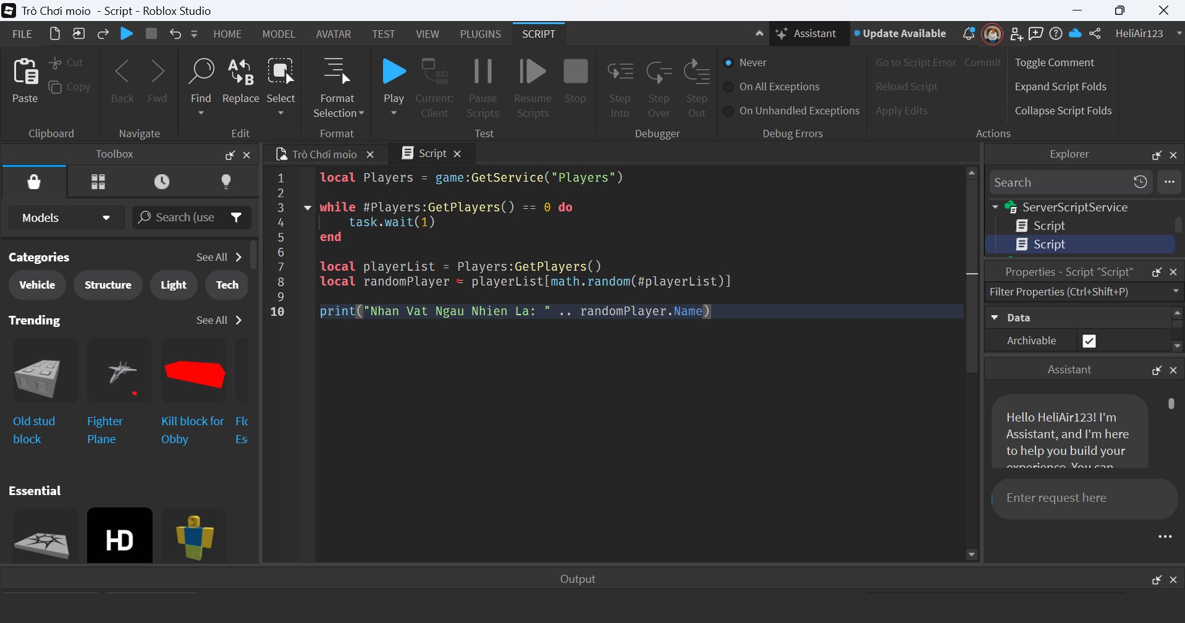The image size is (1185, 623).
Task: Select the On All Exceptions radio button
Action: [729, 87]
